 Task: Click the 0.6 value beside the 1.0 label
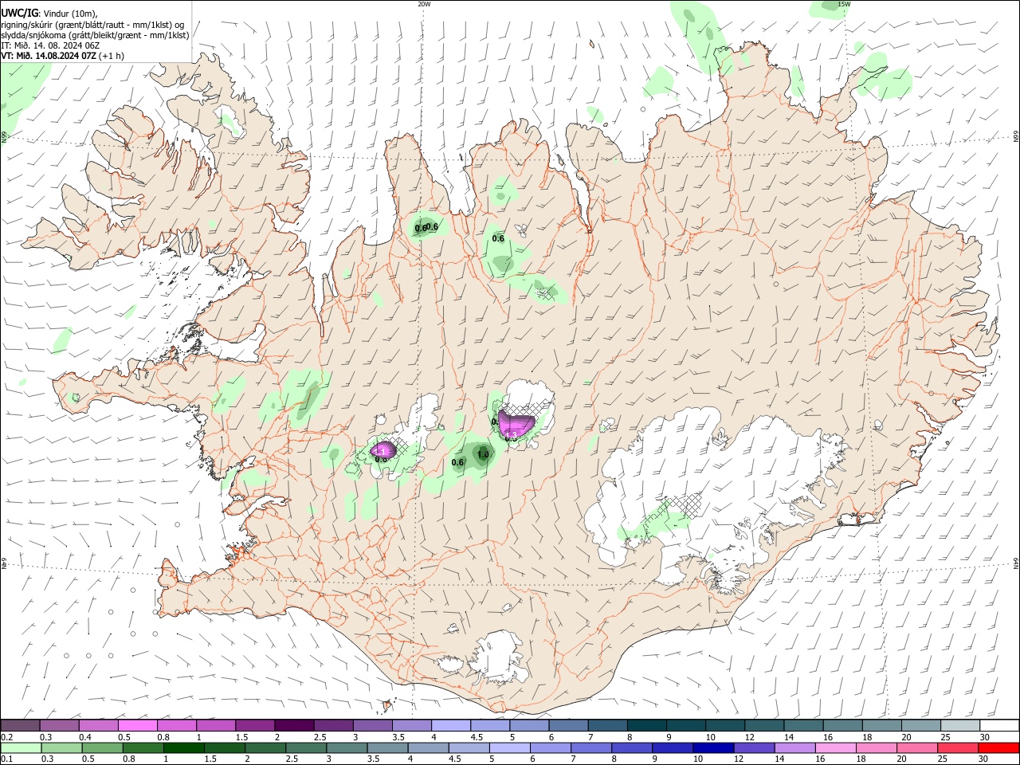457,462
